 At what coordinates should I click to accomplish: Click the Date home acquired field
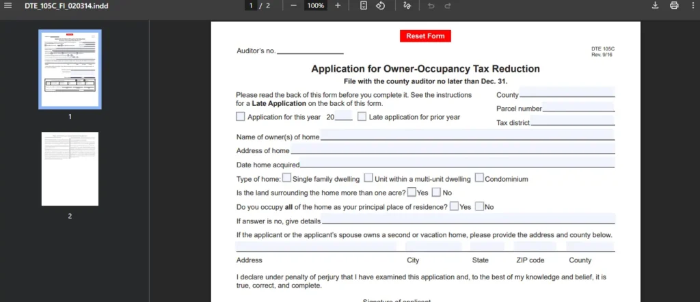pyautogui.click(x=457, y=163)
